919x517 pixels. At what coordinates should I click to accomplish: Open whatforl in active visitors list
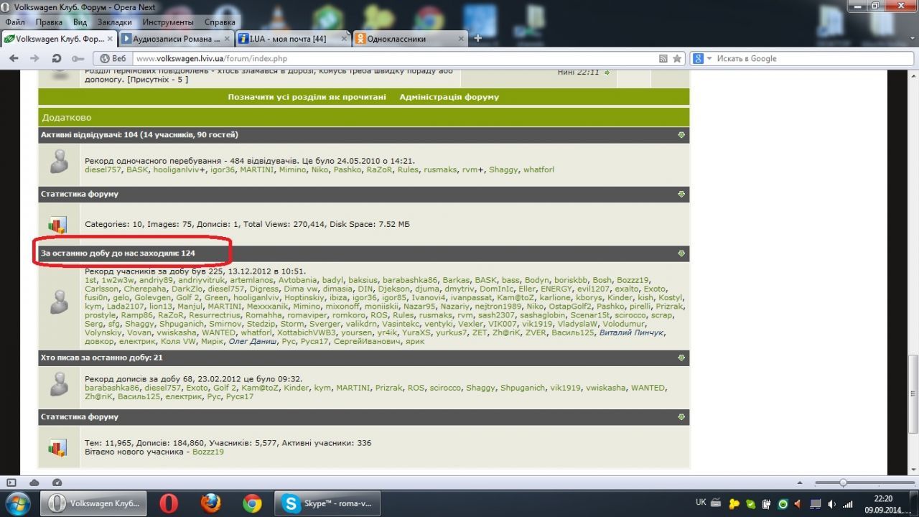pos(538,169)
